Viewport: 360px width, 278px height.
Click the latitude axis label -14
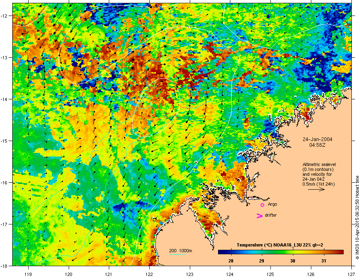pos(4,99)
